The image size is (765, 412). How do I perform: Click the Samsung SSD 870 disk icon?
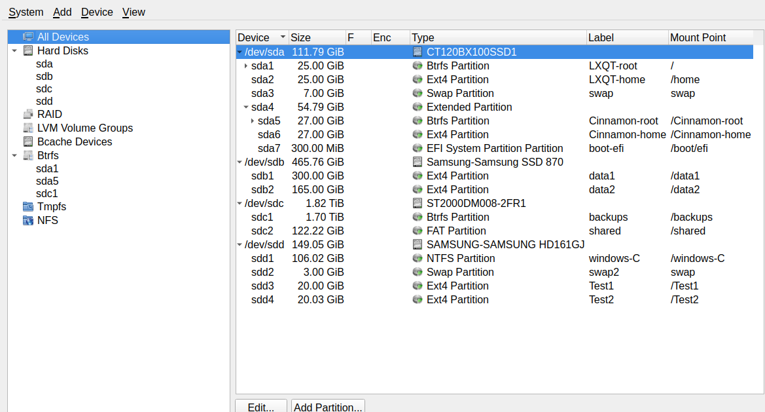coord(418,162)
